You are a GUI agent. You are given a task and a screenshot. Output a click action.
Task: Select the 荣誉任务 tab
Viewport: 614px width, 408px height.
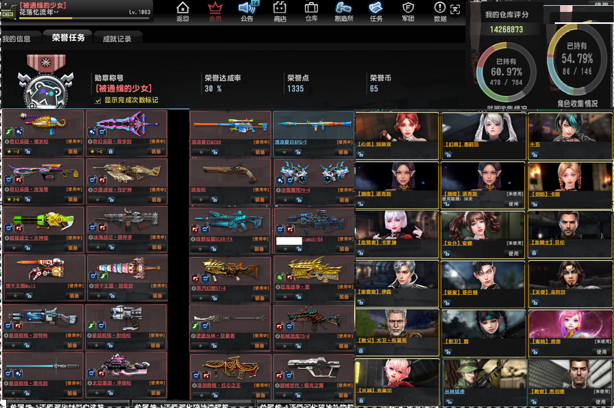point(68,37)
